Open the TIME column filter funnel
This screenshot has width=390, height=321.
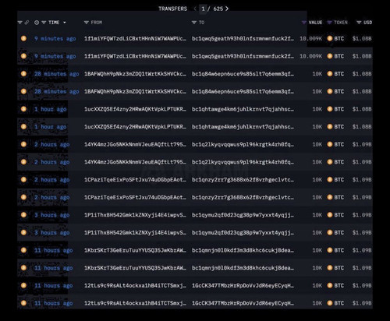point(44,23)
